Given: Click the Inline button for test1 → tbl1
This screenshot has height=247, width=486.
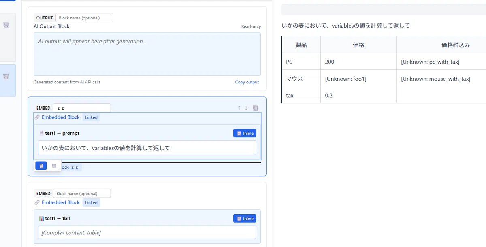Looking at the screenshot, I should click(245, 218).
